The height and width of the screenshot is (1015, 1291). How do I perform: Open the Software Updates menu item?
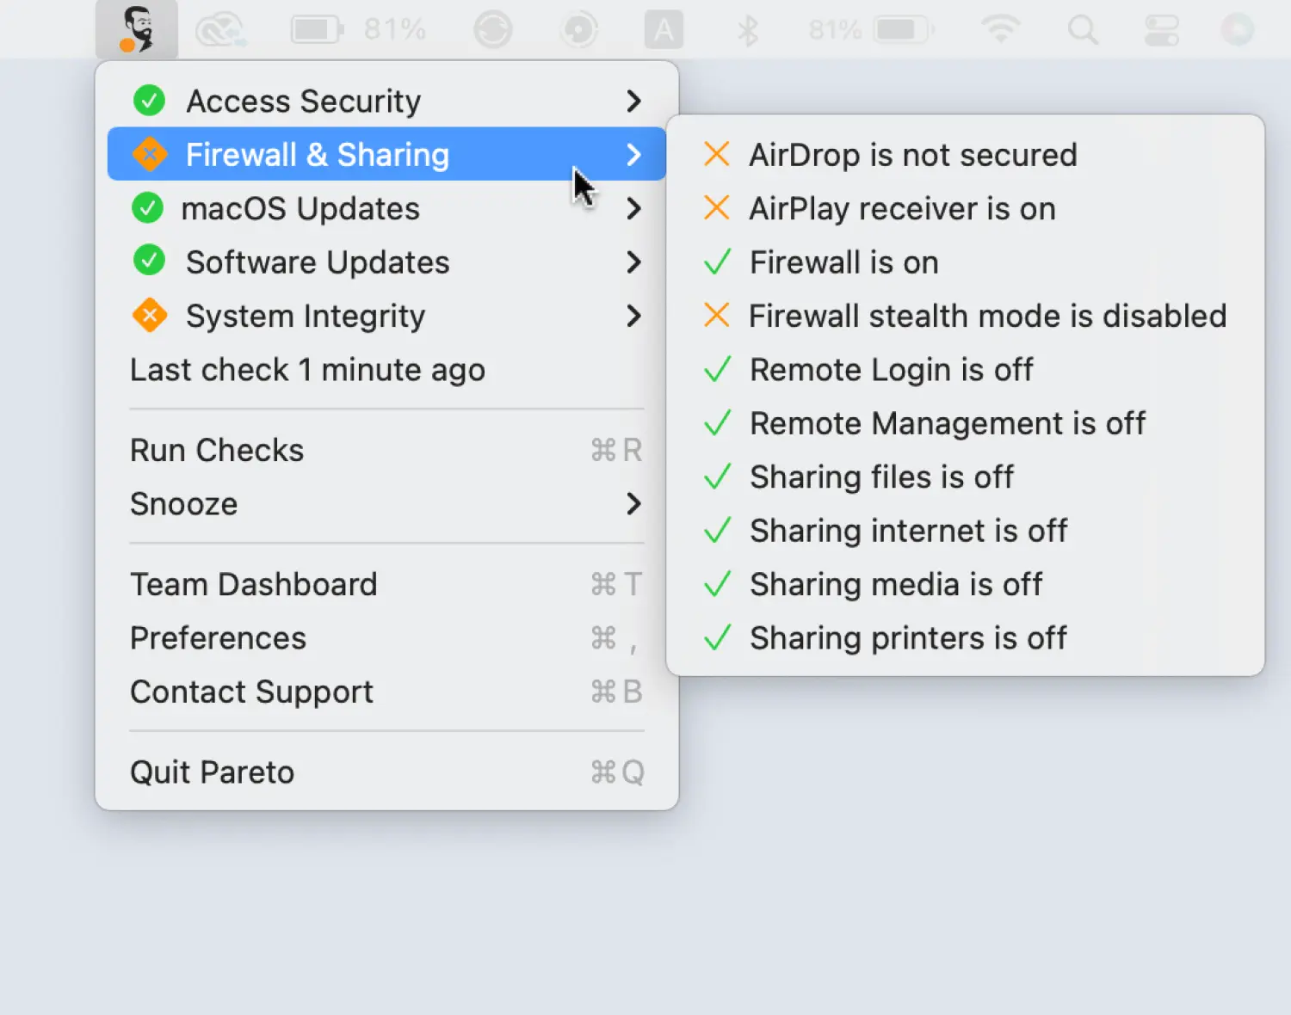[x=317, y=262]
